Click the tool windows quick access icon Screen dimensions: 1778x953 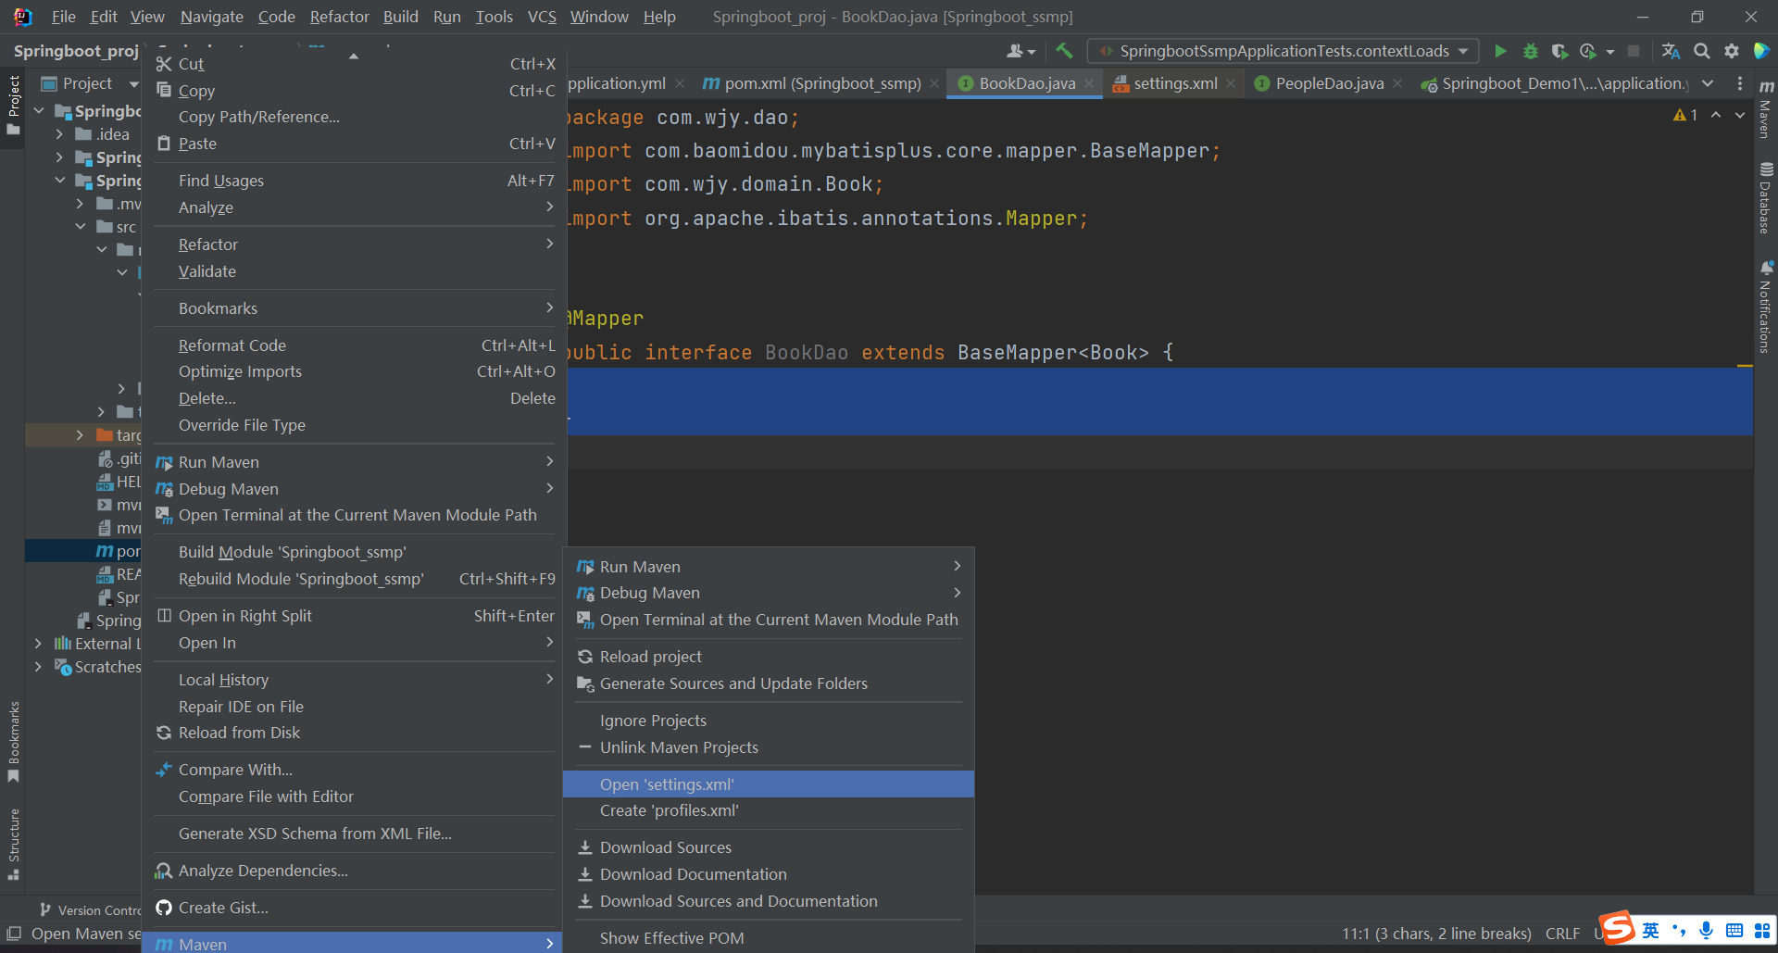click(14, 934)
